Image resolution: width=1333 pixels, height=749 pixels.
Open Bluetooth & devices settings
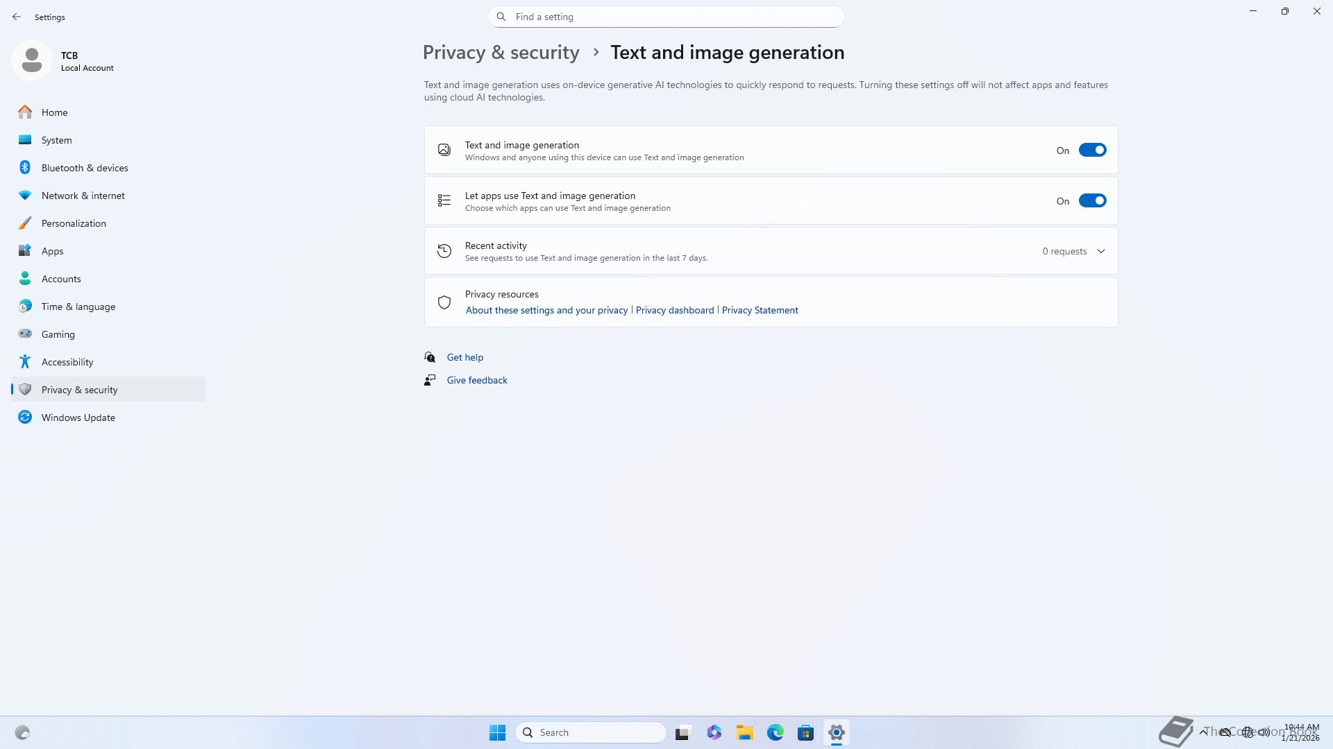click(84, 168)
